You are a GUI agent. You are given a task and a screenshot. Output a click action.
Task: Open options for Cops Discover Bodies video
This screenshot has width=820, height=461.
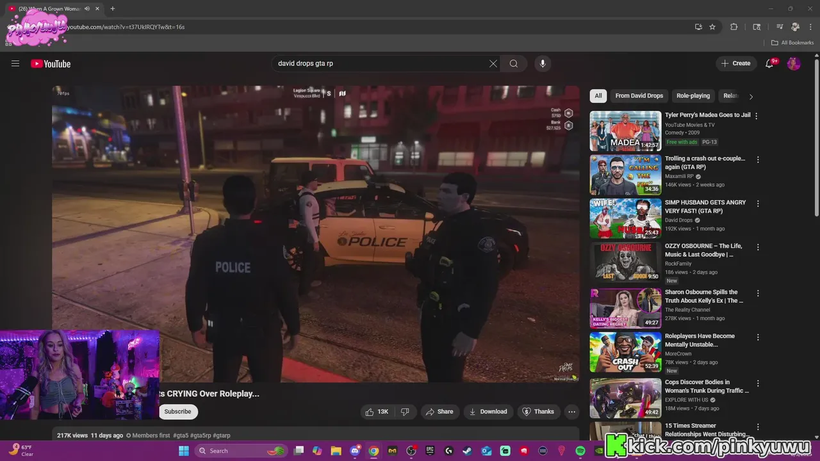(x=758, y=384)
